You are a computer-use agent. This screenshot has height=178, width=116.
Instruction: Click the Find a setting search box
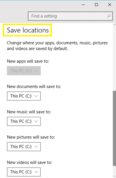pos(70,16)
